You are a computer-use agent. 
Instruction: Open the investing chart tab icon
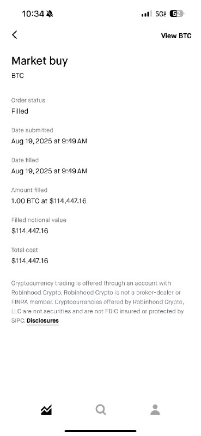(x=46, y=410)
